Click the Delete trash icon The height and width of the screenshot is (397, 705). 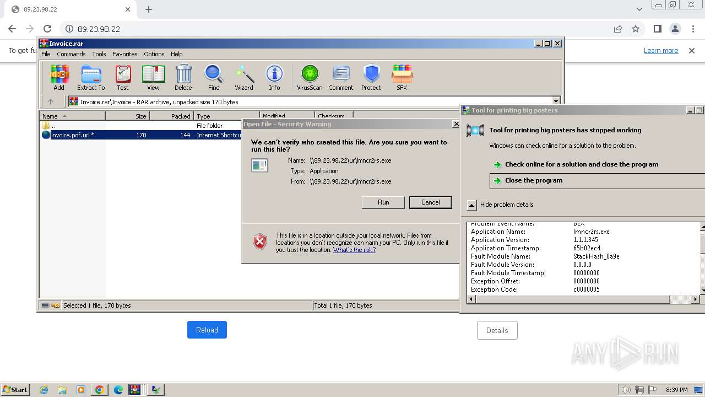pyautogui.click(x=183, y=77)
